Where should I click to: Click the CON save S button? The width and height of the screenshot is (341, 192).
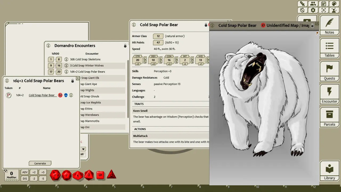click(x=176, y=62)
